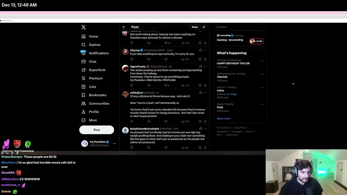Repost OguraToasty's post
Viewport: 347px width, 195px height.
tap(149, 85)
